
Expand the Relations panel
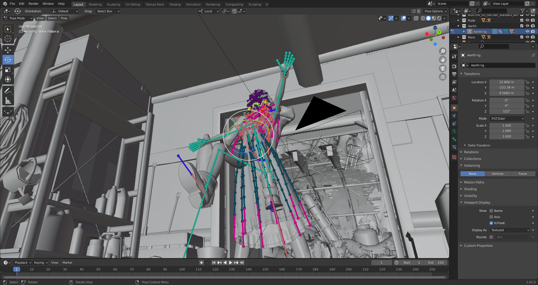tap(471, 152)
